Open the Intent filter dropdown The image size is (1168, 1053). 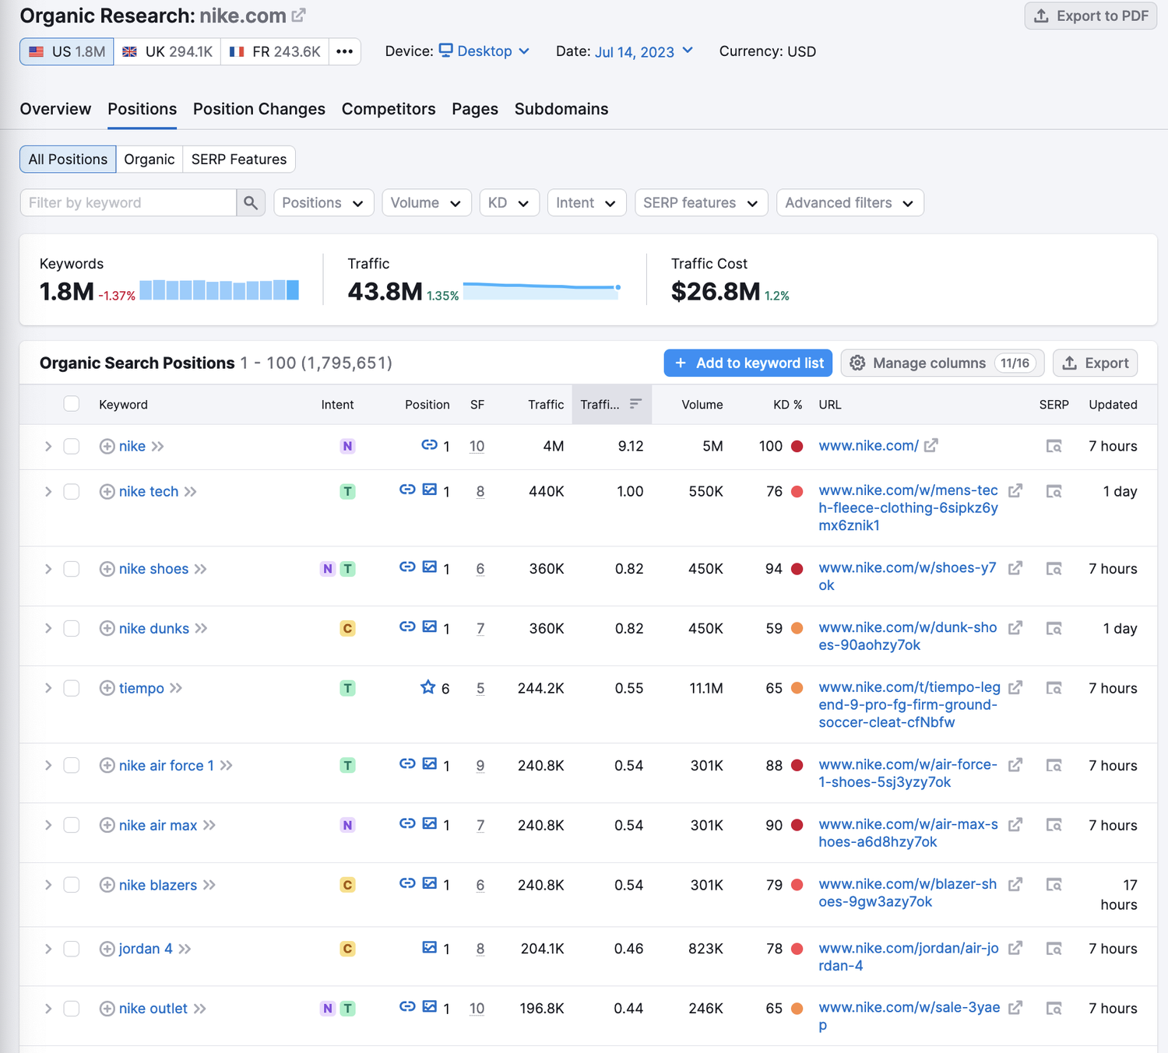(587, 202)
